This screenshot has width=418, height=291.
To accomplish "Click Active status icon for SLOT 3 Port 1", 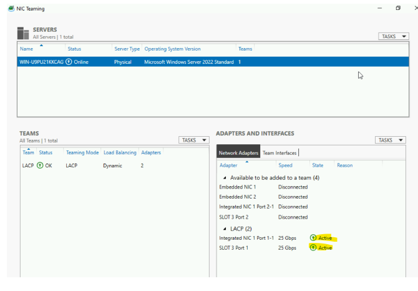I will point(313,248).
